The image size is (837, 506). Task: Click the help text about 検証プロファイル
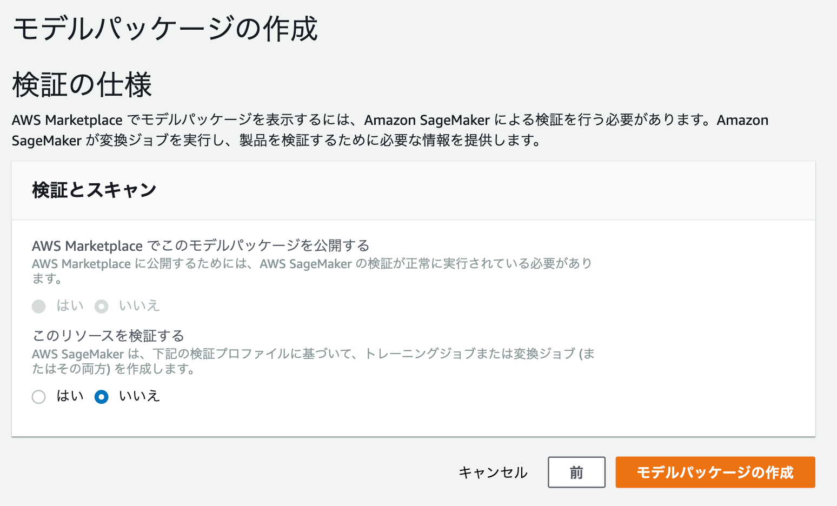pyautogui.click(x=313, y=361)
